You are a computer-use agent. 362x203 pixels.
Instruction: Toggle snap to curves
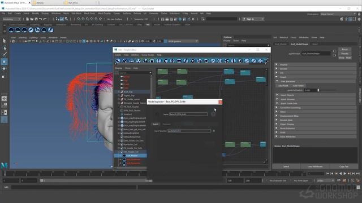[x=83, y=19]
